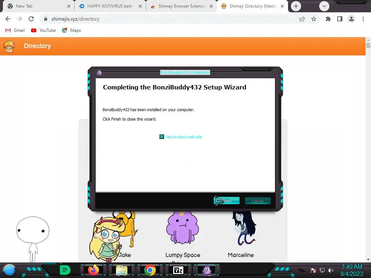The width and height of the screenshot is (371, 278).
Task: Open a new browser tab with plus button
Action: click(296, 6)
